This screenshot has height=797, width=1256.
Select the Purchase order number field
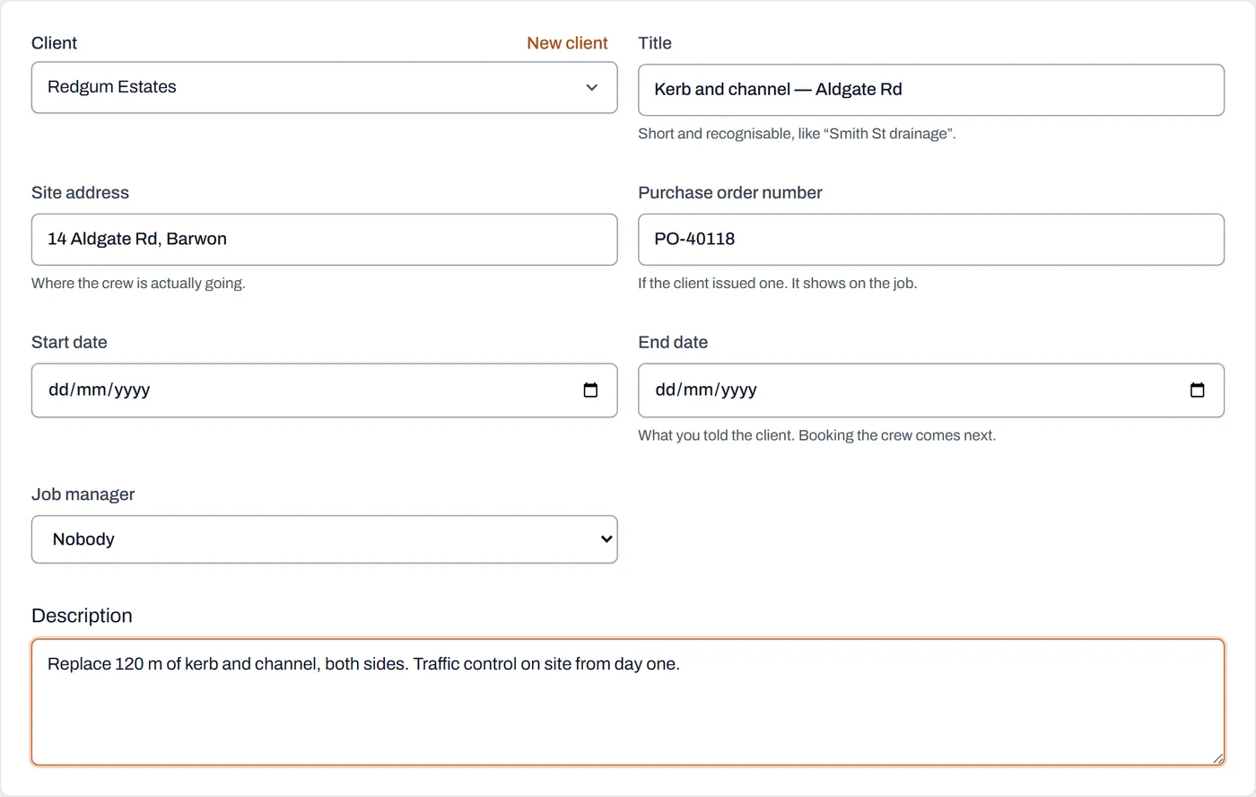tap(930, 240)
